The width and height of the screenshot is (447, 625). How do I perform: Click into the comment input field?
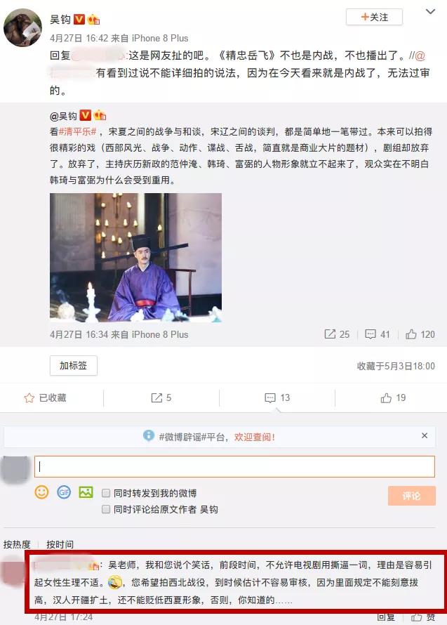pyautogui.click(x=234, y=467)
